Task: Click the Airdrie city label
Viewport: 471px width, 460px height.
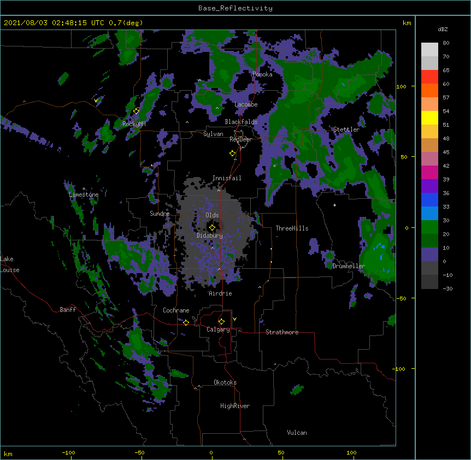Action: pyautogui.click(x=220, y=293)
